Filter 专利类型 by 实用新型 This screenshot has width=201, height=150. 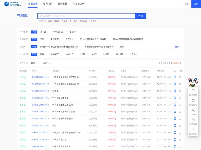point(55,39)
